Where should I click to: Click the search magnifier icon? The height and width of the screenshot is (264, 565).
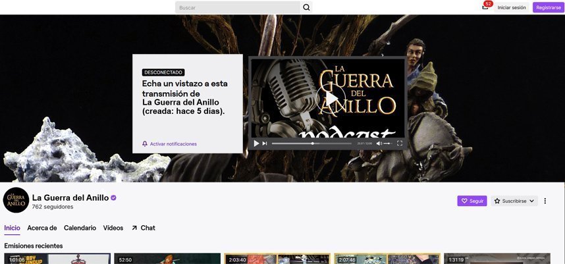pyautogui.click(x=306, y=7)
